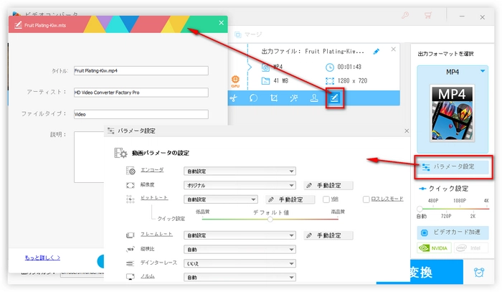The width and height of the screenshot is (502, 292).
Task: Open the 解像度 resolution dropdown
Action: (x=240, y=185)
